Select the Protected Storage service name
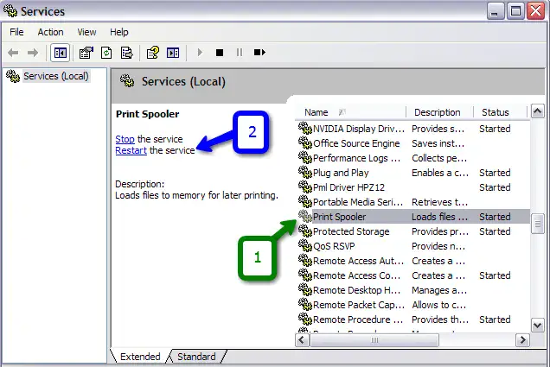 point(351,231)
